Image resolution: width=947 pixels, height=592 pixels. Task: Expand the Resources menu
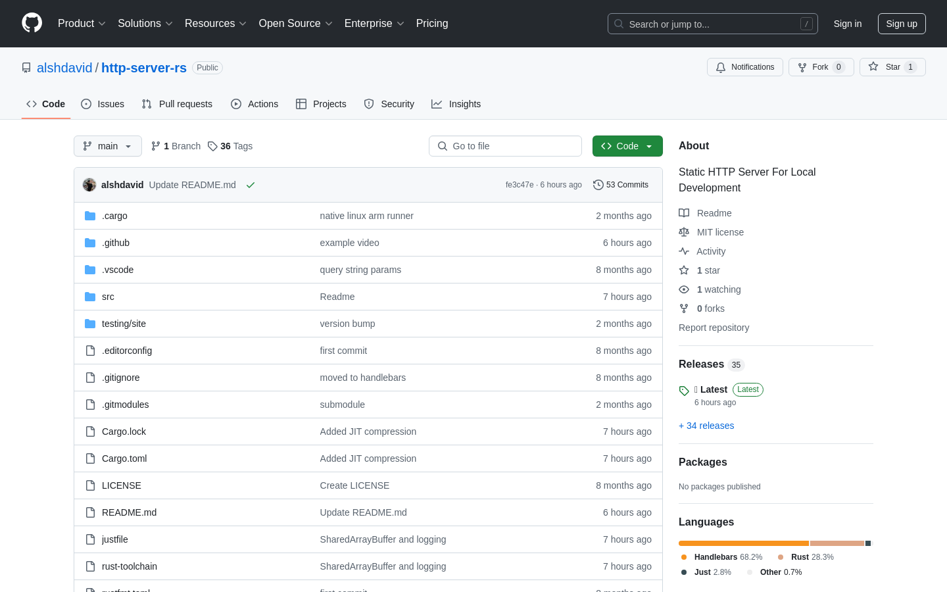coord(216,23)
